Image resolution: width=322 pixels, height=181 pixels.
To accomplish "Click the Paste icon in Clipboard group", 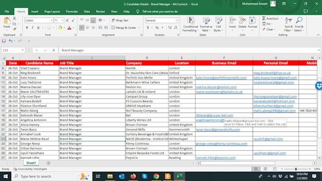I will 7,21.
